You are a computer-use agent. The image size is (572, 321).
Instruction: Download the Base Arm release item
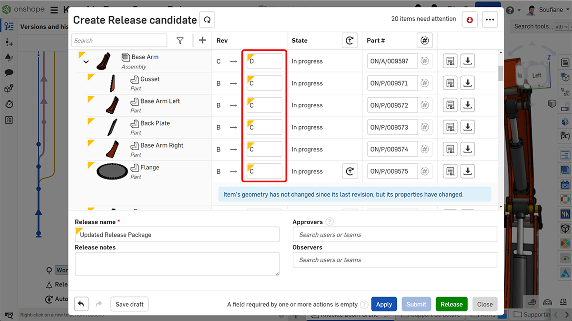[x=467, y=61]
